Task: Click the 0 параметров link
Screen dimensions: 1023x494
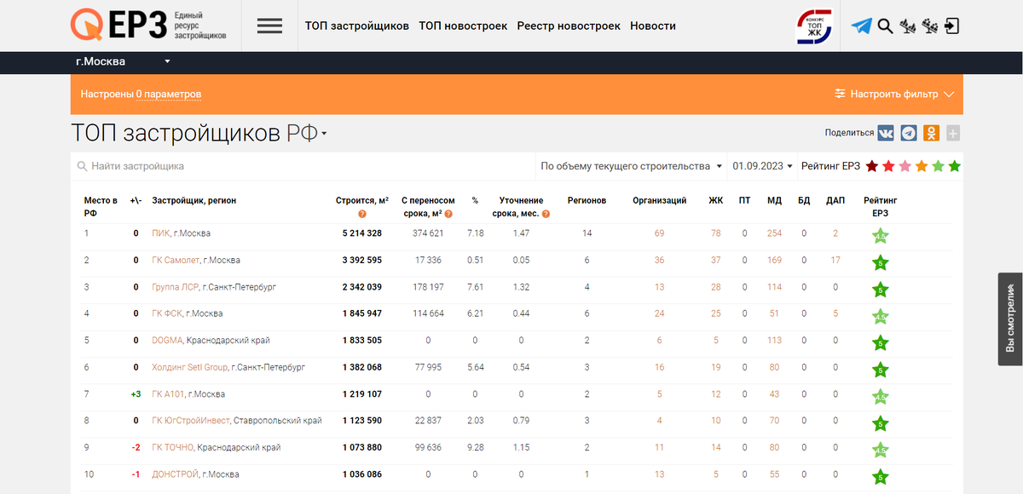Action: pos(169,95)
